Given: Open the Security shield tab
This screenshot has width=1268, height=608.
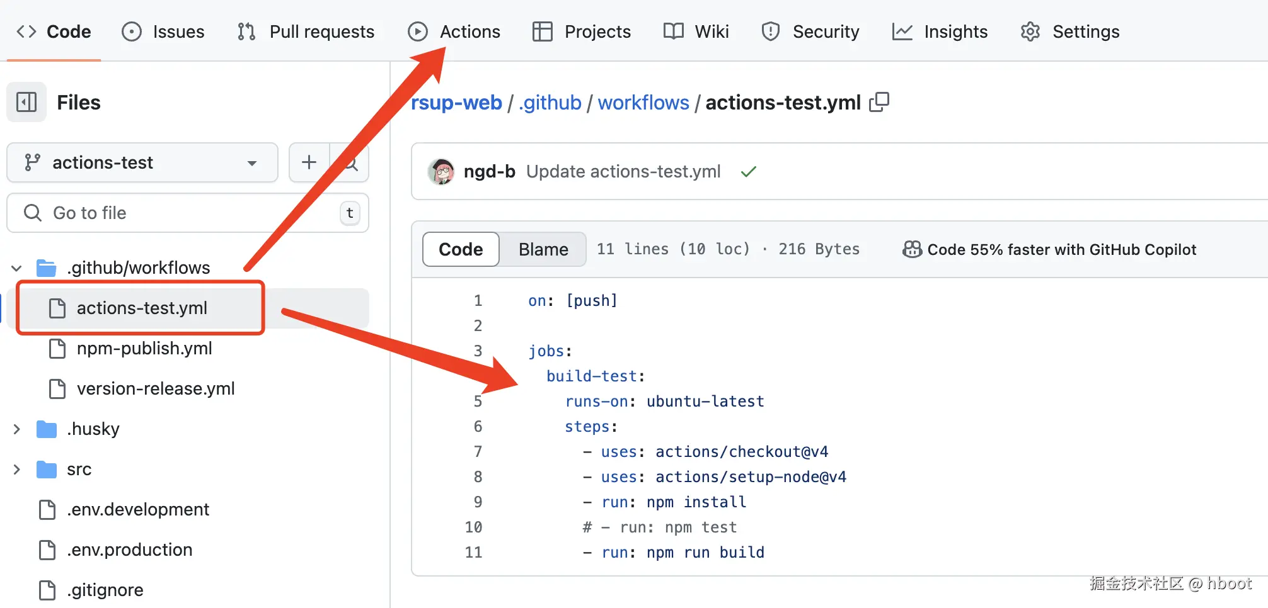Looking at the screenshot, I should tap(810, 31).
